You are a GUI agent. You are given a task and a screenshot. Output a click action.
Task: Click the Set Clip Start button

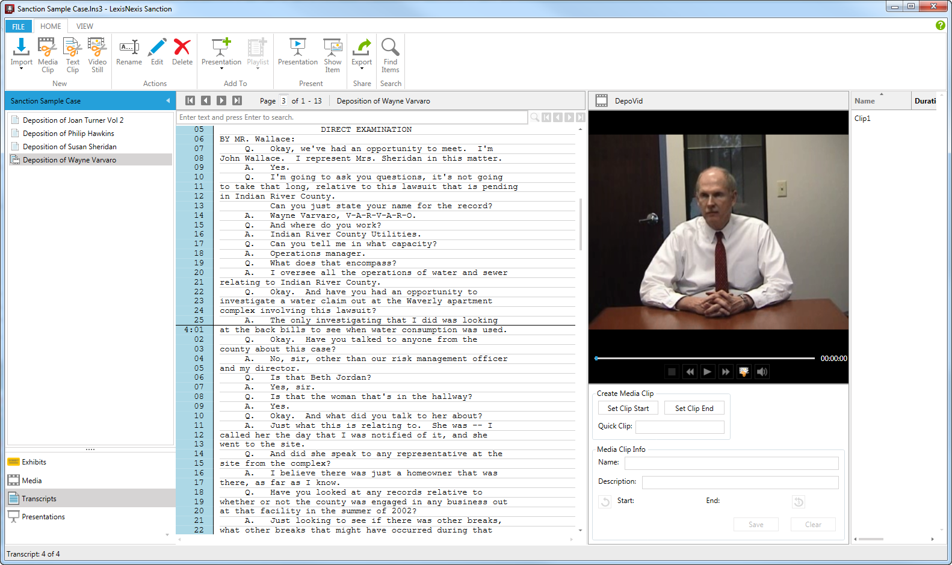628,408
